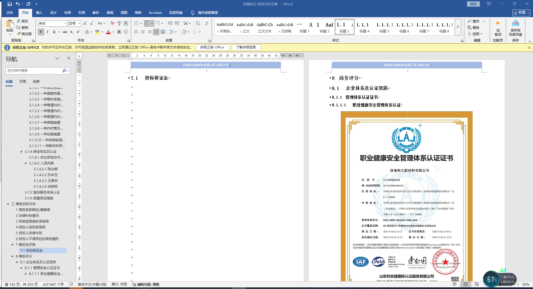The width and height of the screenshot is (533, 289).
Task: Toggle superscript formatting
Action: (78, 32)
